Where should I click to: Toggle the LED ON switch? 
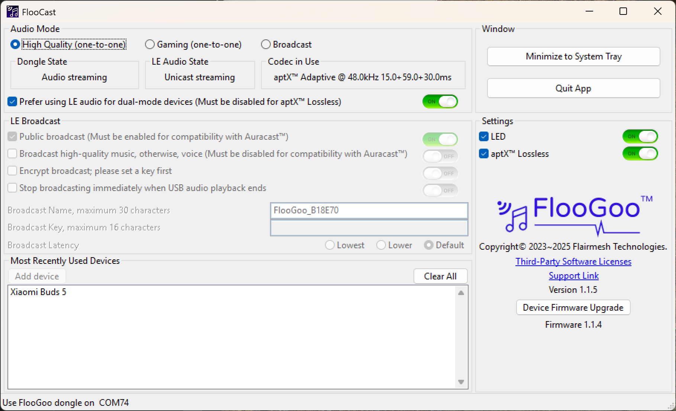tap(640, 136)
